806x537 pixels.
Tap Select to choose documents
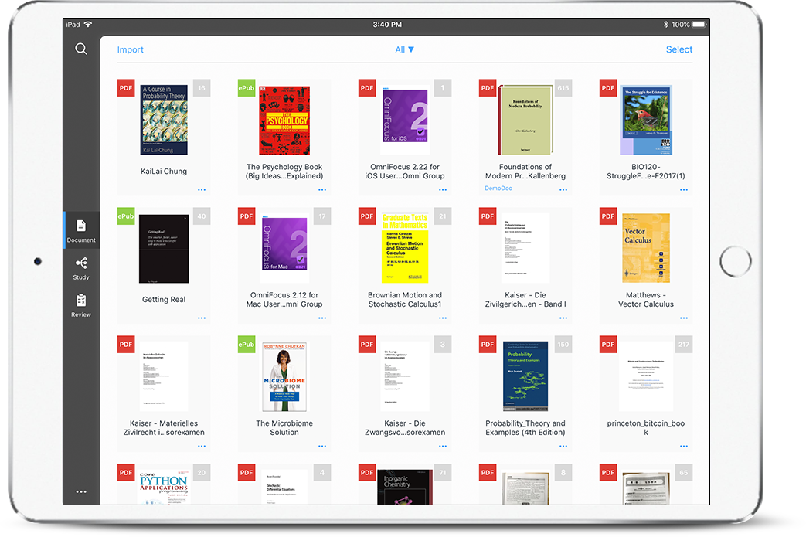tap(678, 49)
